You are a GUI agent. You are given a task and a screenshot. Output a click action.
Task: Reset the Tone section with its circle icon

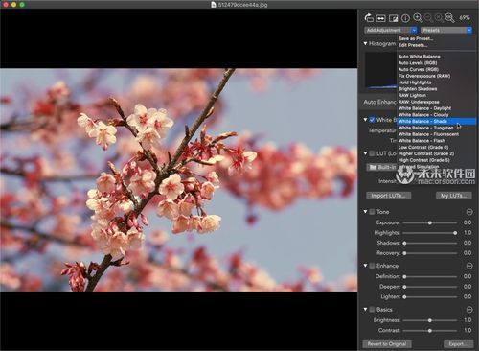click(469, 212)
